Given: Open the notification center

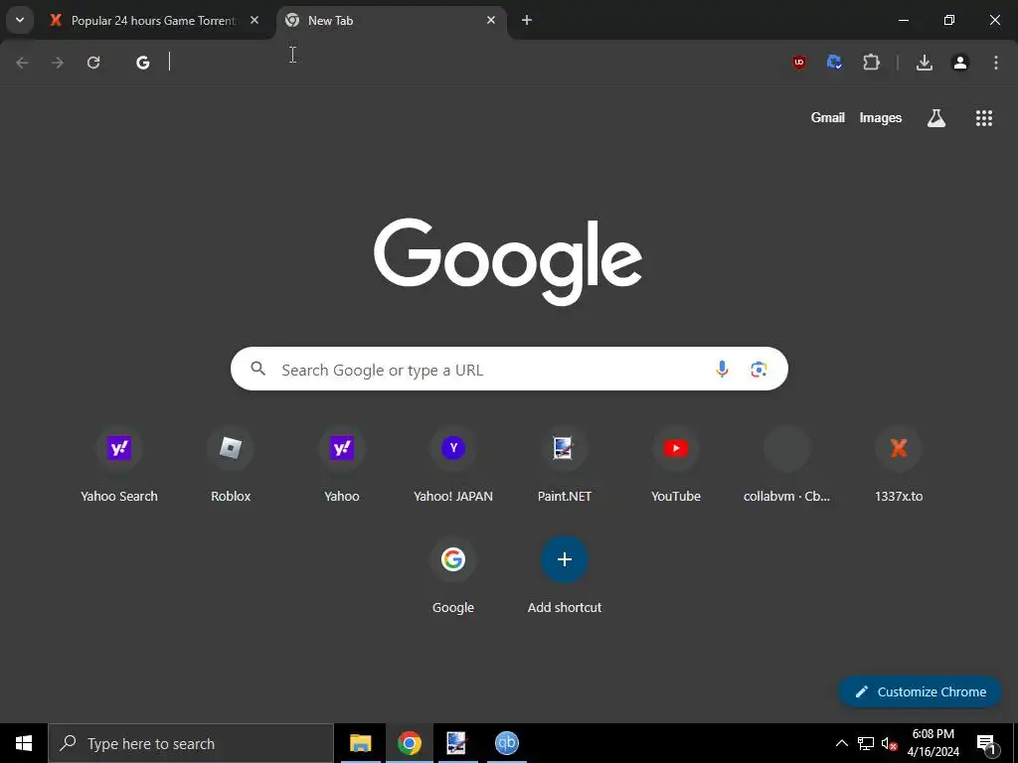Looking at the screenshot, I should pos(986,743).
